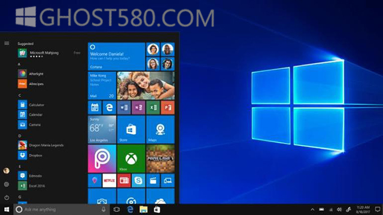
Task: Click the letter C group header
Action: point(20,96)
